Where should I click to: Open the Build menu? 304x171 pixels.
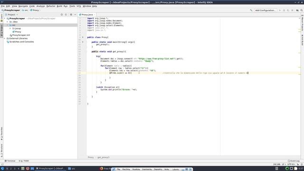pos(59,6)
